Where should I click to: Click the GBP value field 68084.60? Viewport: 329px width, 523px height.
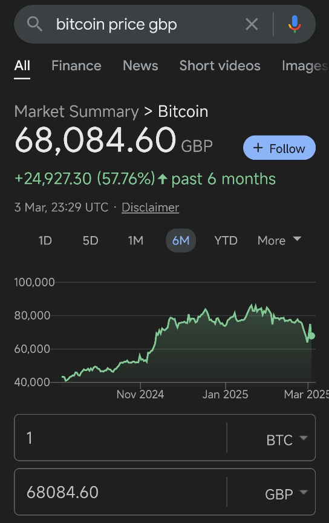(x=120, y=492)
